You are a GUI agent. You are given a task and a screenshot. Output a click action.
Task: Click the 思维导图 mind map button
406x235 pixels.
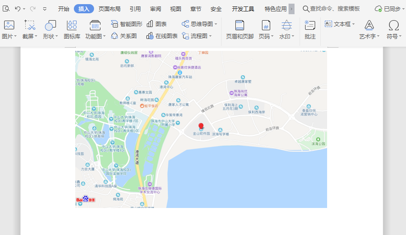point(197,24)
